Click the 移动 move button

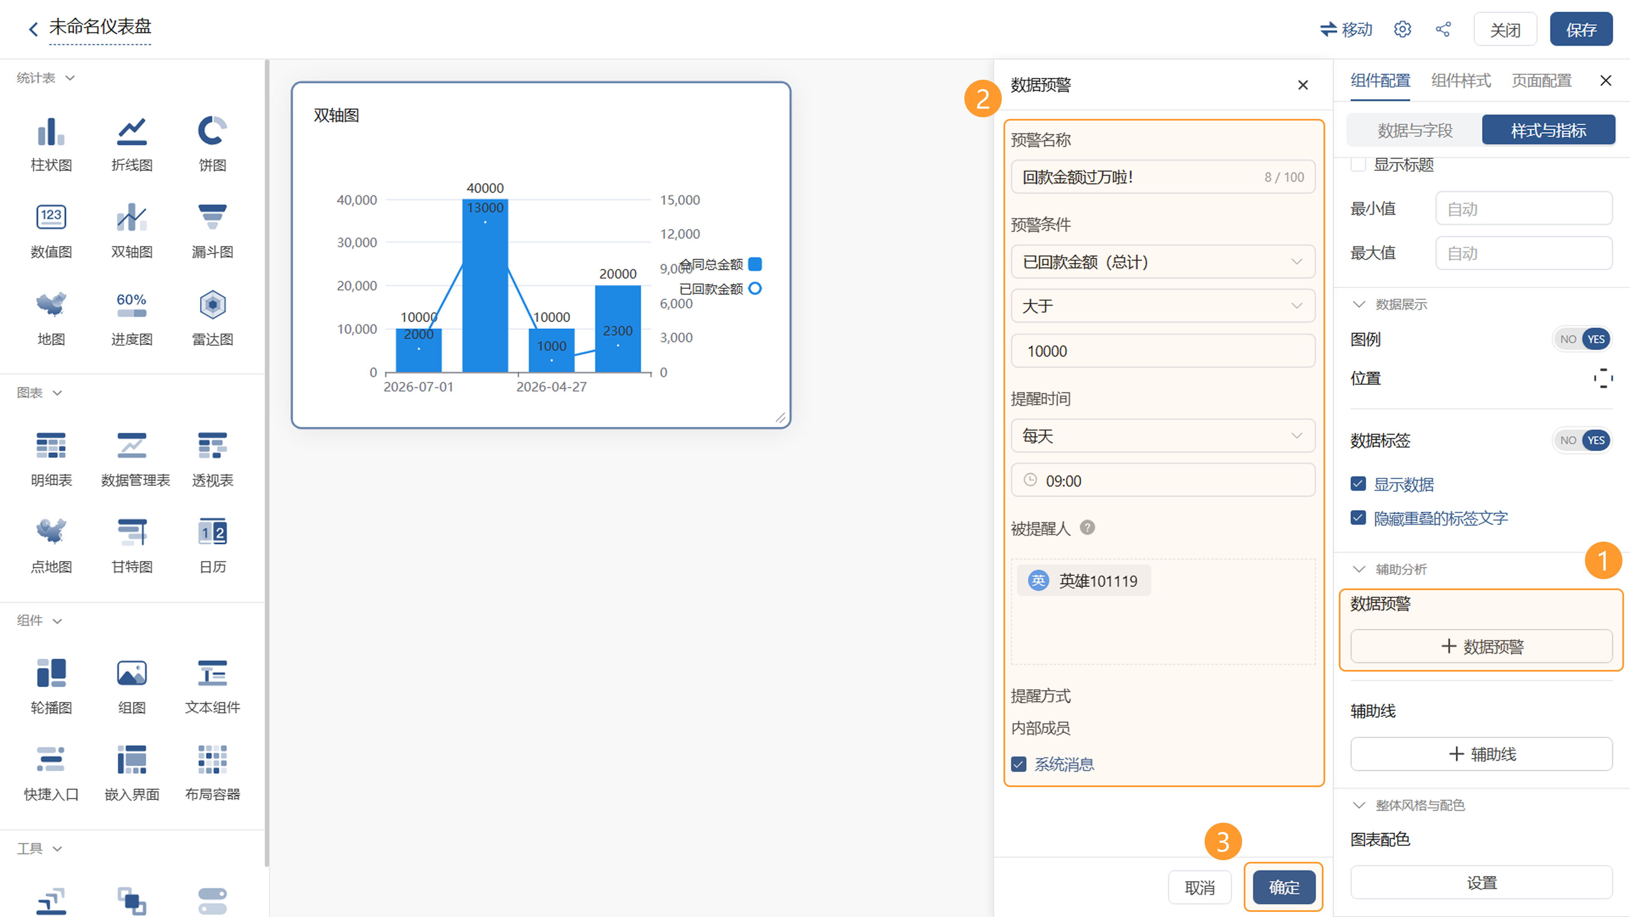1346,30
